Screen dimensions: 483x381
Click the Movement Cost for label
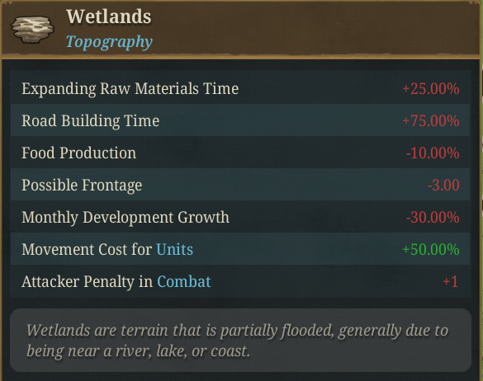click(x=87, y=249)
